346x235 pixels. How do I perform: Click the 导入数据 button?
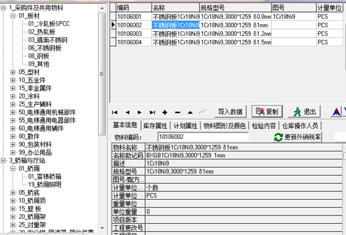(230, 112)
